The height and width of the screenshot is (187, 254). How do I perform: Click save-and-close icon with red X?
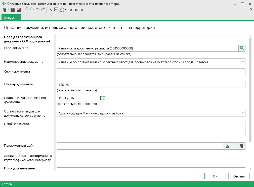(19, 10)
